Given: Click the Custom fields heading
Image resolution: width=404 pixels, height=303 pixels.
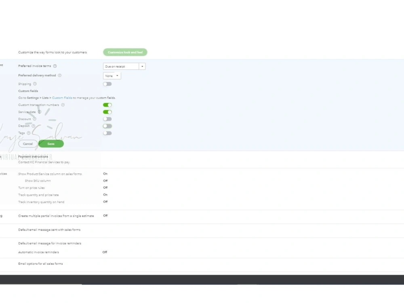Looking at the screenshot, I should (28, 91).
